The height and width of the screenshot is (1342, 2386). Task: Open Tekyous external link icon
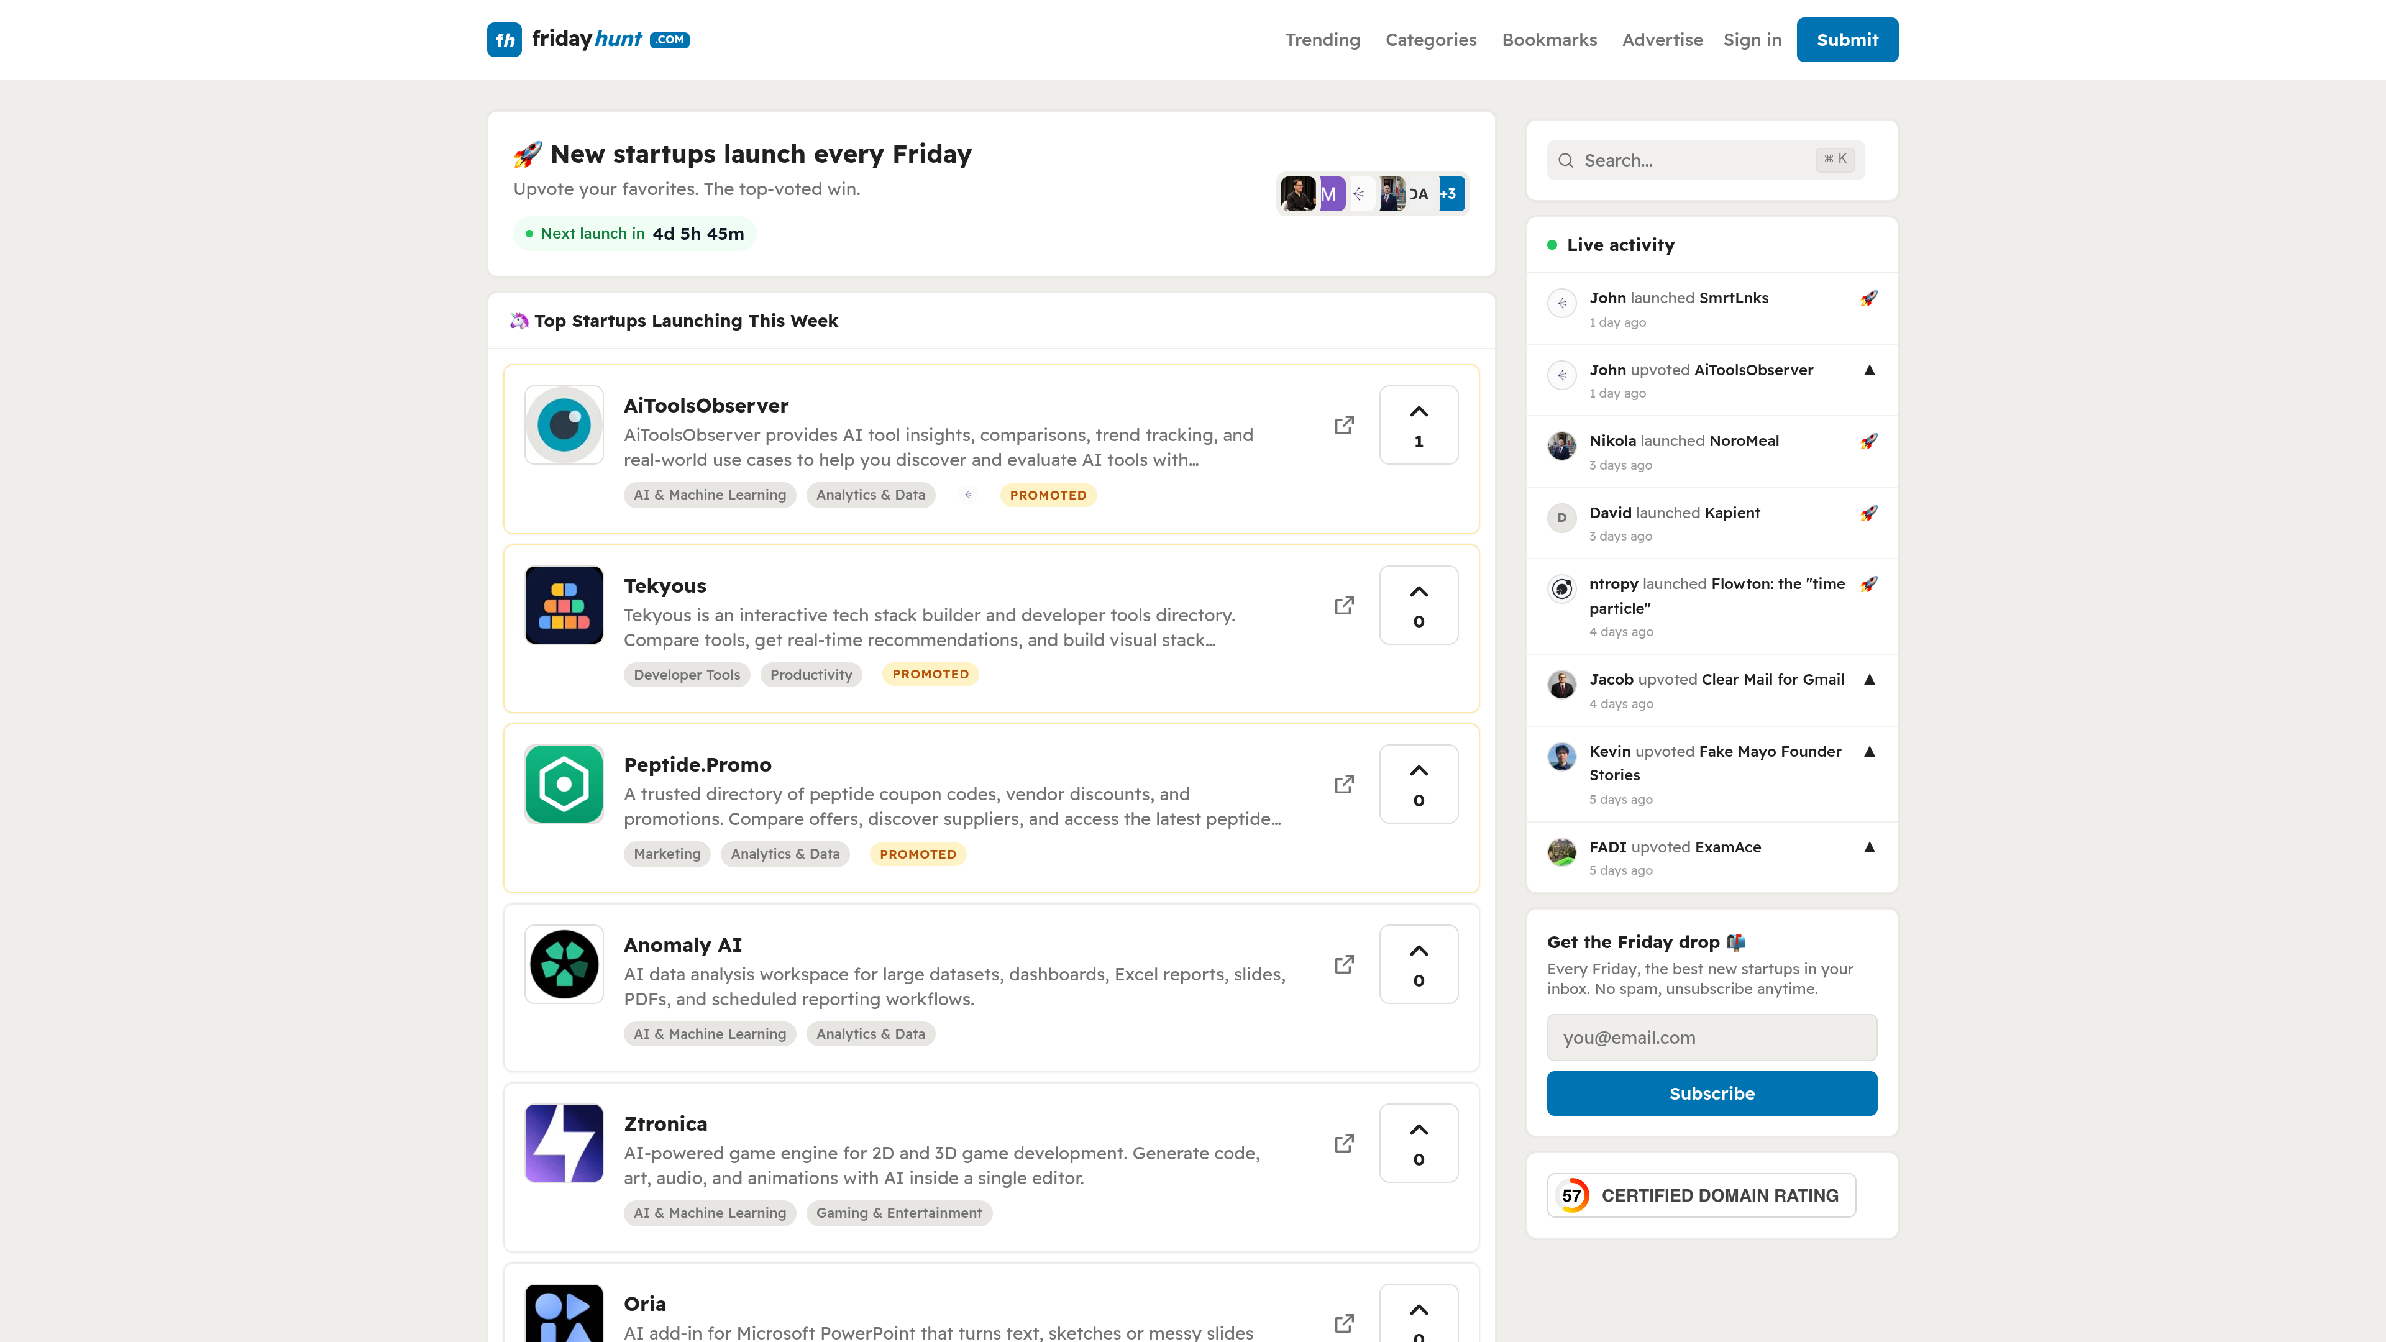(1344, 605)
